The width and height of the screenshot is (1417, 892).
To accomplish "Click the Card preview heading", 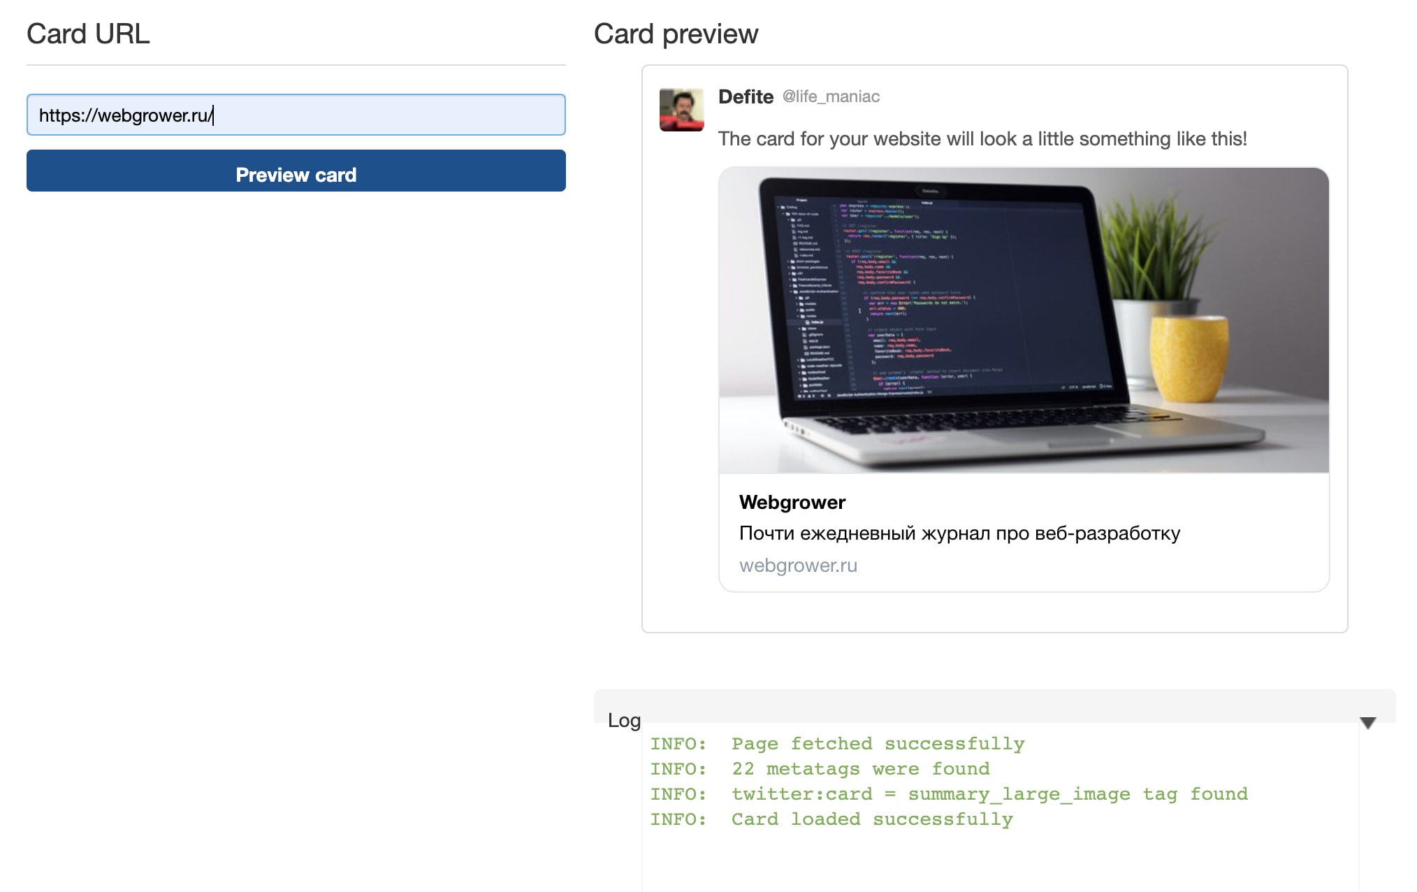I will pos(676,34).
